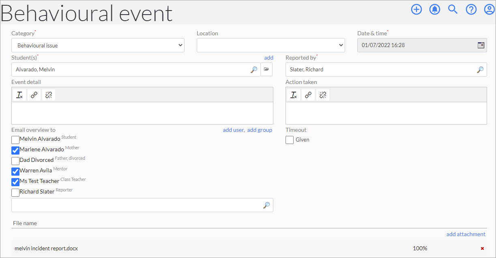Click the add link above Student(s)

click(269, 58)
